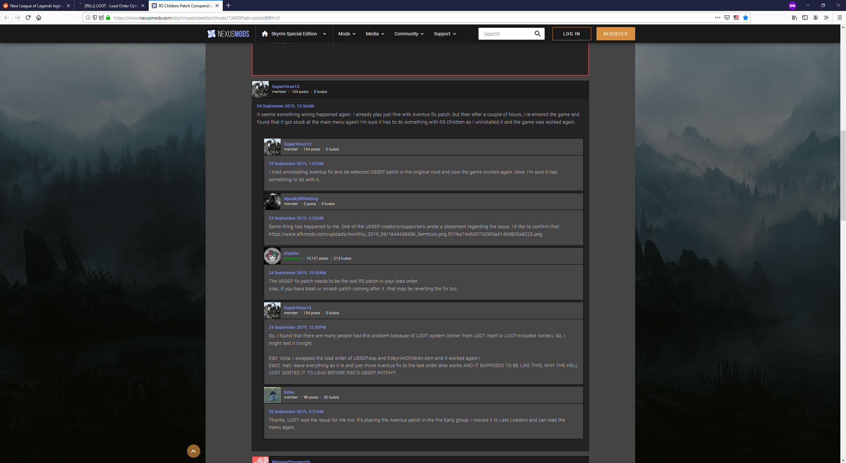
Task: Open the Library bookshelf icon
Action: click(794, 18)
